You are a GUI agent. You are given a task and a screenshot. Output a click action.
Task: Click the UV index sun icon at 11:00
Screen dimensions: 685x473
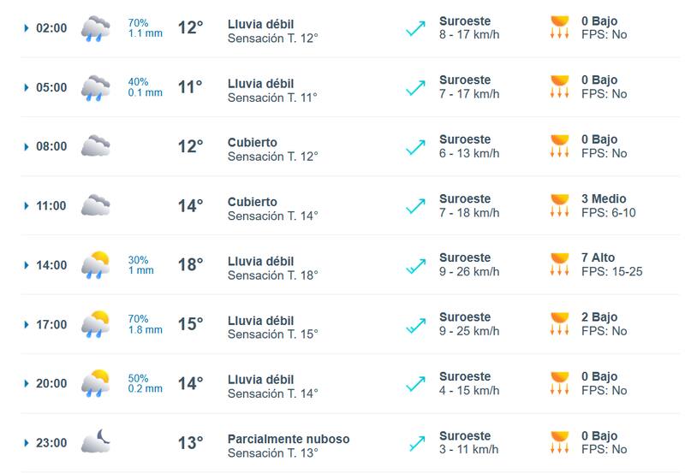pos(560,206)
